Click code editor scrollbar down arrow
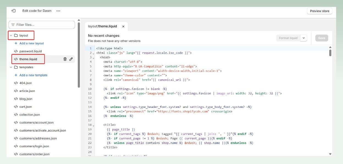The width and height of the screenshot is (343, 164). [x=330, y=154]
